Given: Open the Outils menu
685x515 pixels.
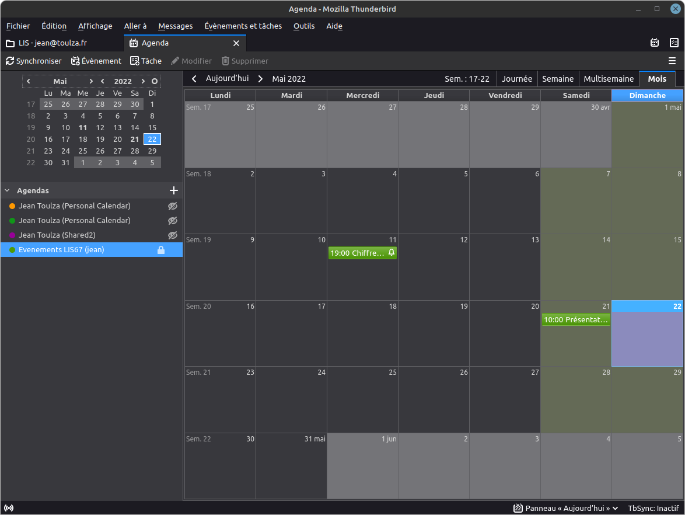Looking at the screenshot, I should tap(303, 26).
